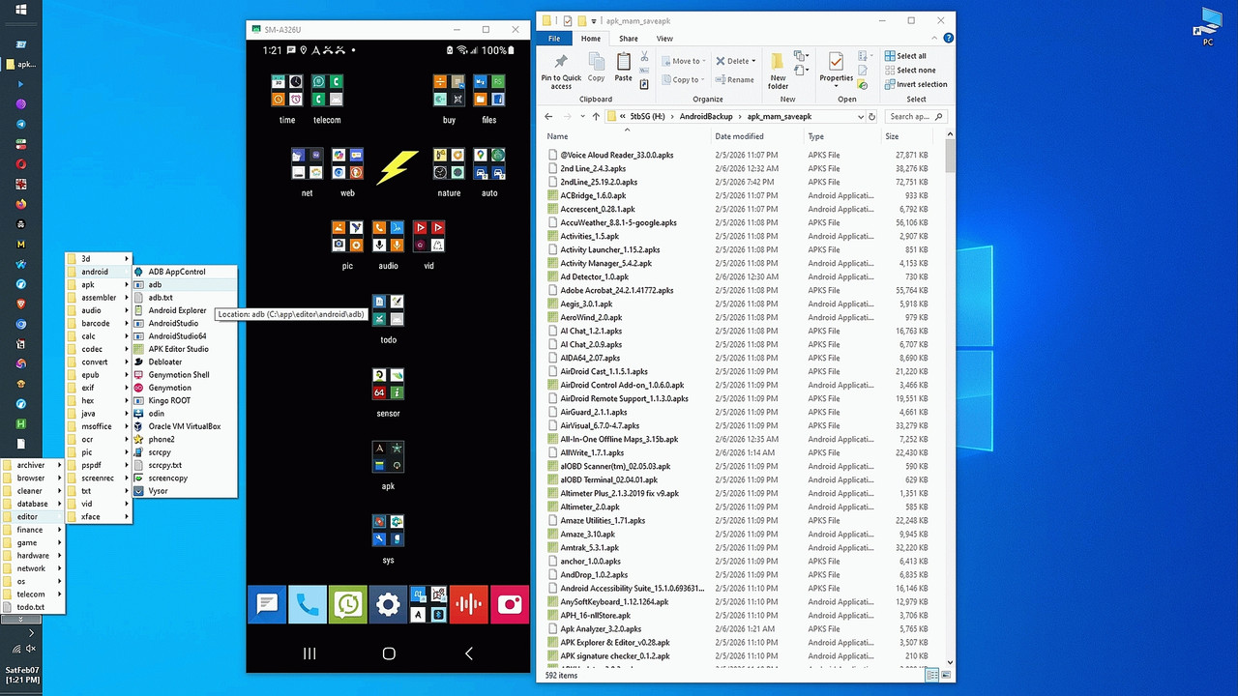Expand the 'audio' submenu folder

98,310
